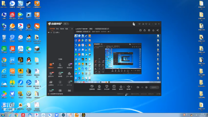208x117 pixels.
Task: Open the drawing board tool icon
Action: pos(60,74)
